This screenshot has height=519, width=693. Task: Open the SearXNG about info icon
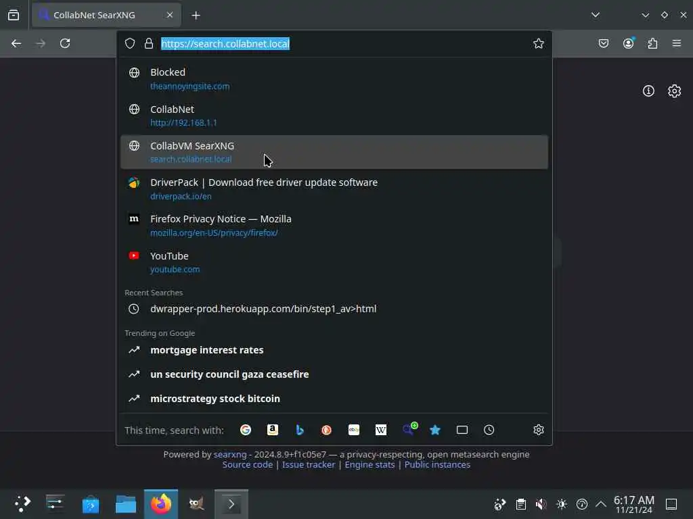coord(648,91)
